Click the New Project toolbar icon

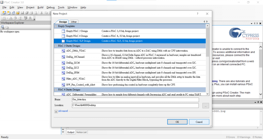pyautogui.click(x=4, y=13)
